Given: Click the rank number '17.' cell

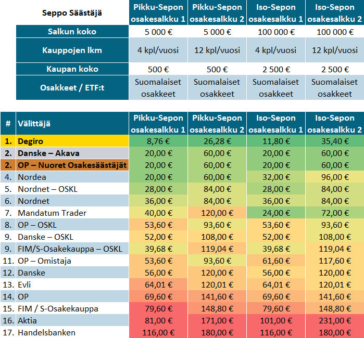Looking at the screenshot, I should (x=8, y=332).
